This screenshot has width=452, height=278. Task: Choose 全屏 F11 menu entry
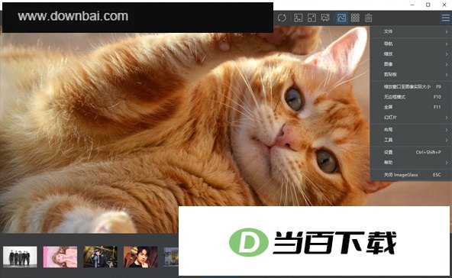(411, 107)
